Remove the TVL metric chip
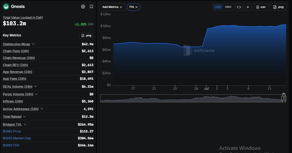Screen dimensions: 292x153 [136, 7]
